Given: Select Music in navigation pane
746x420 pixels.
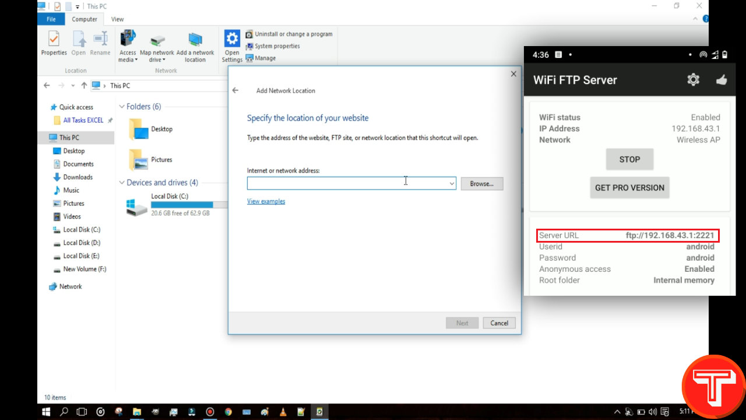Looking at the screenshot, I should [x=71, y=190].
